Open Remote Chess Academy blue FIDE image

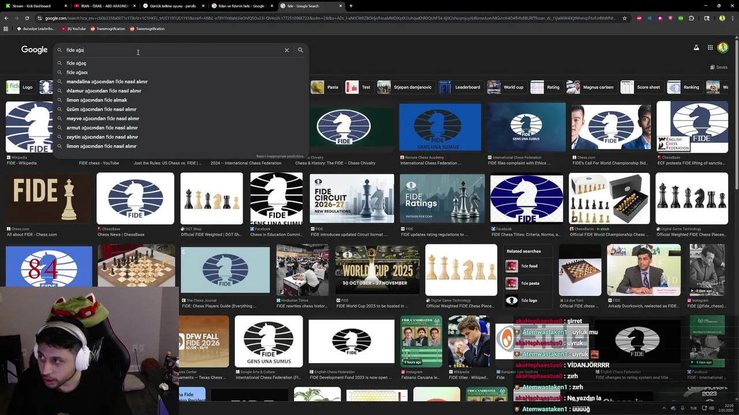(440, 127)
